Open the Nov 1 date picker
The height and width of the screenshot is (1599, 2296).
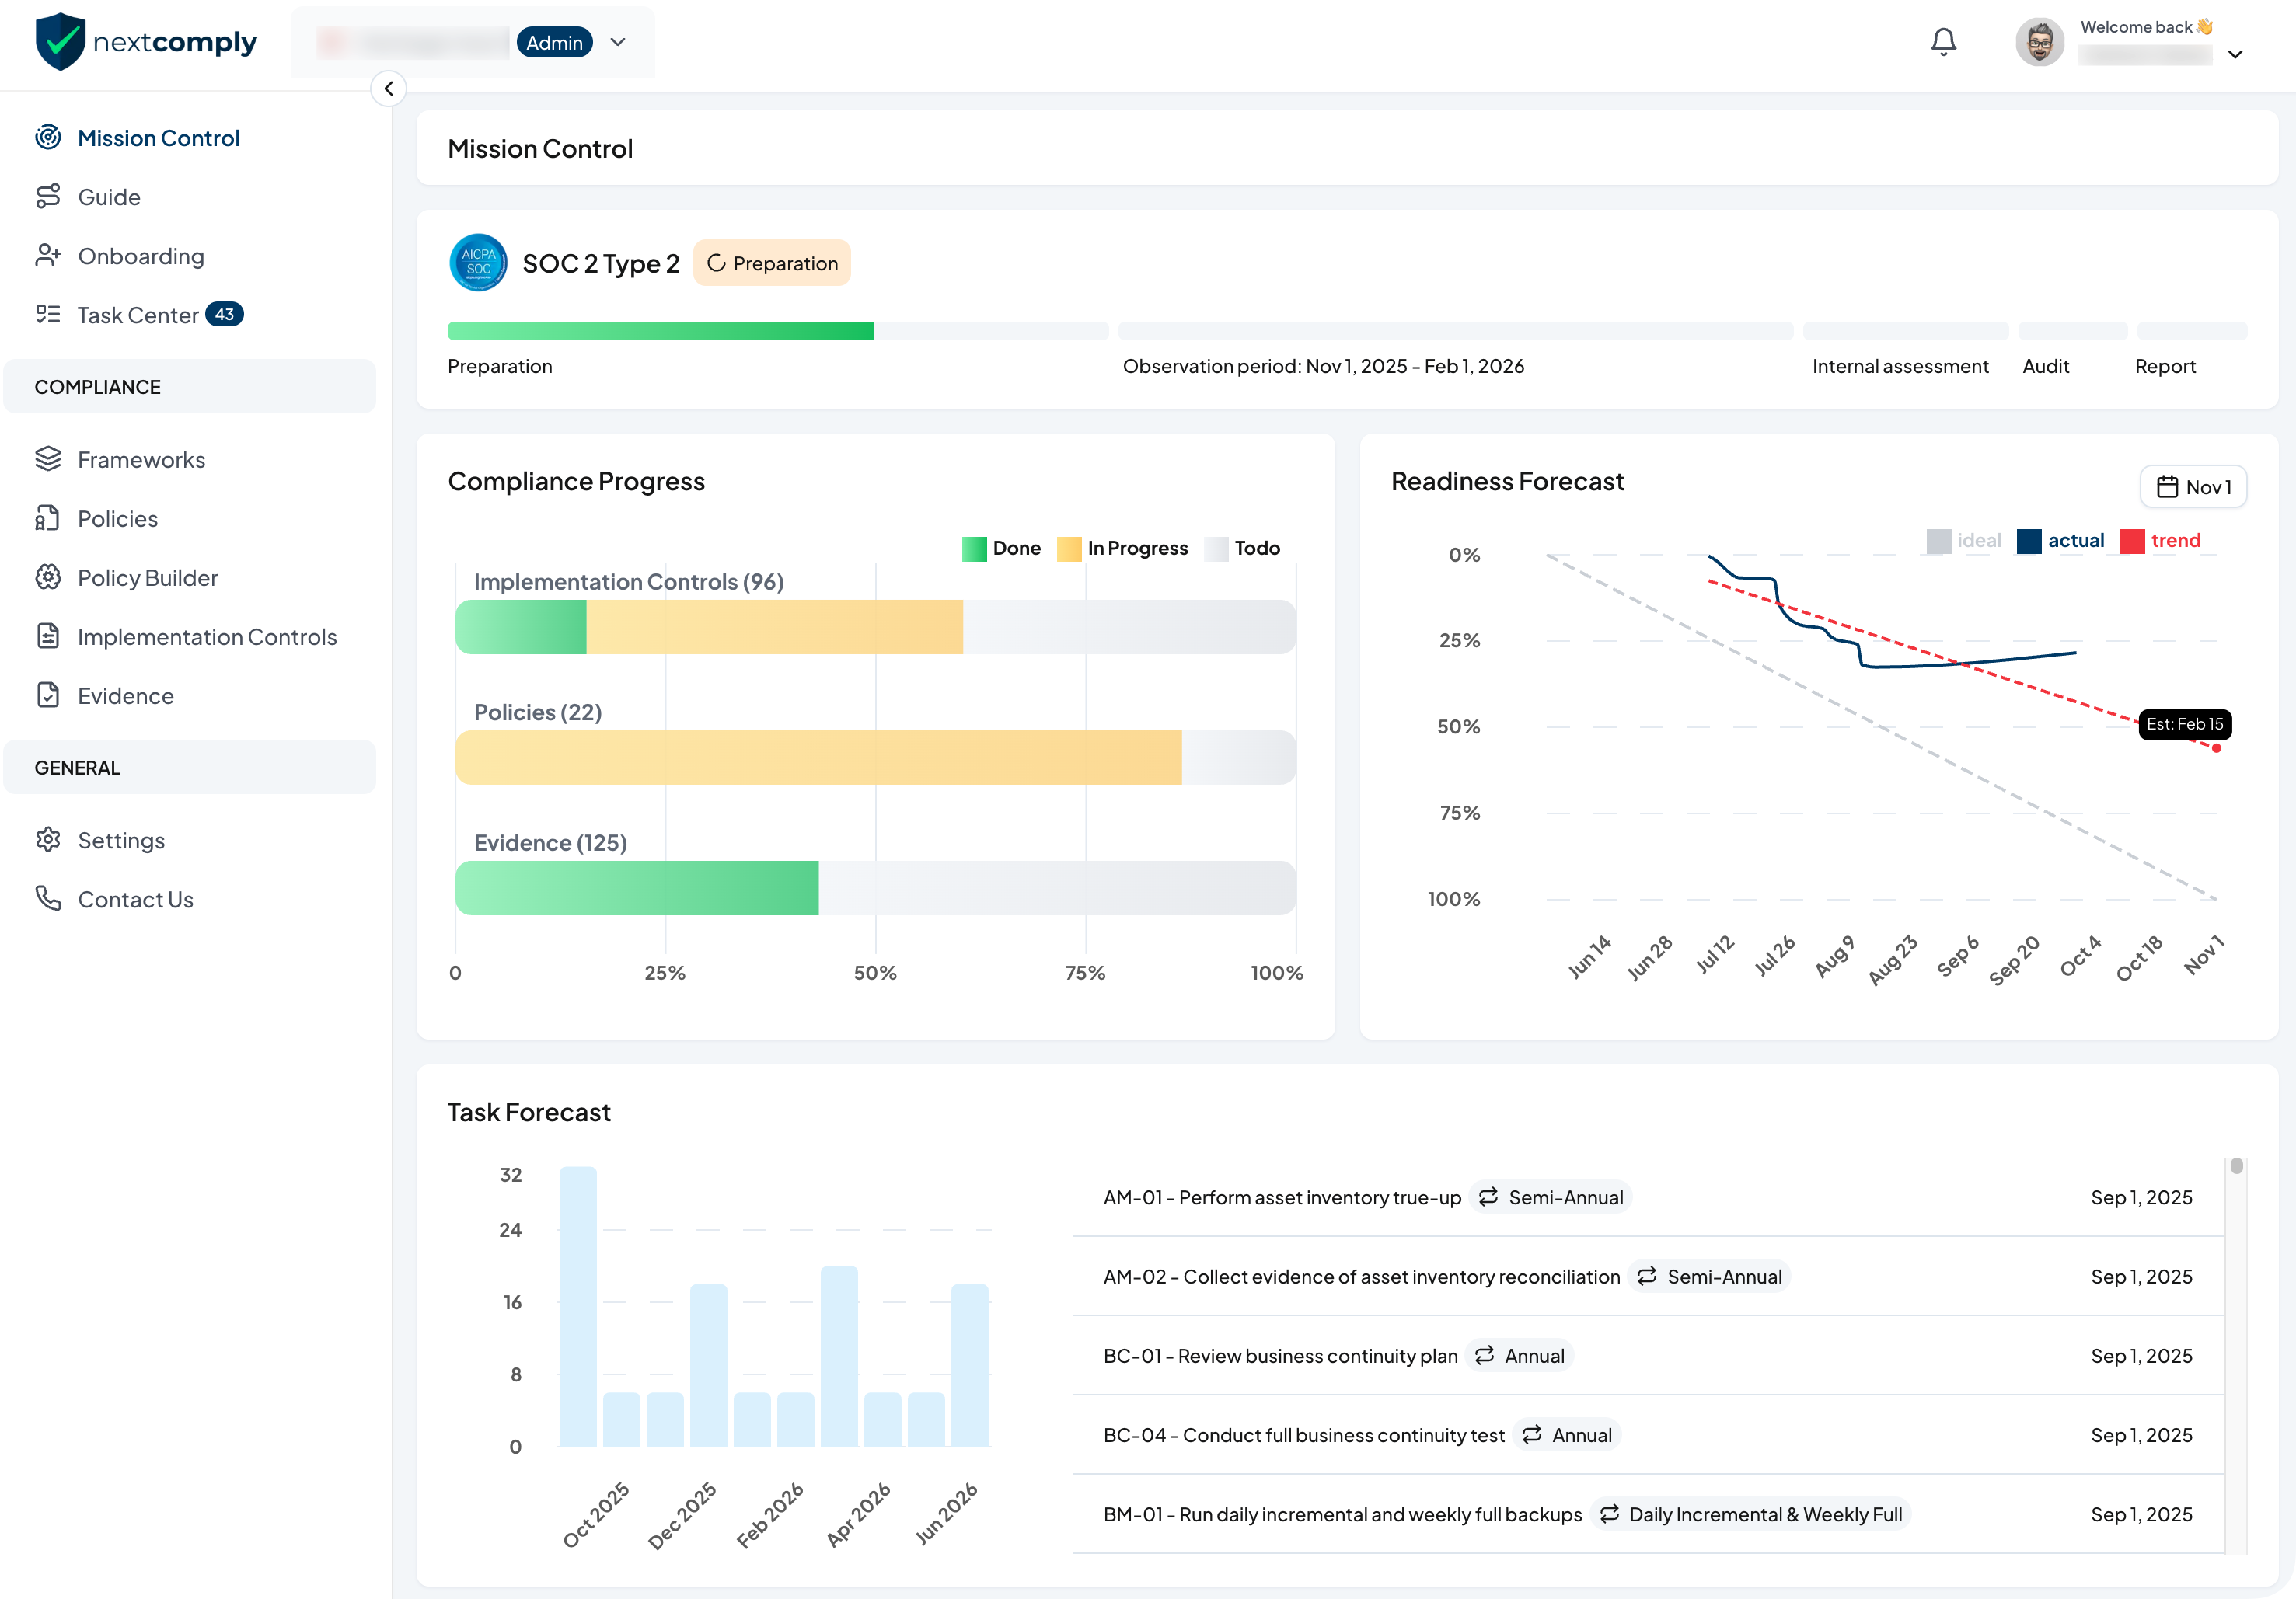coord(2193,486)
